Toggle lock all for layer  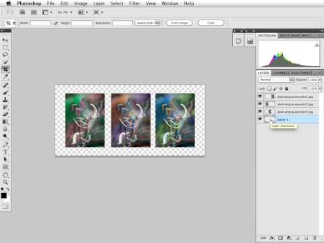tap(287, 88)
